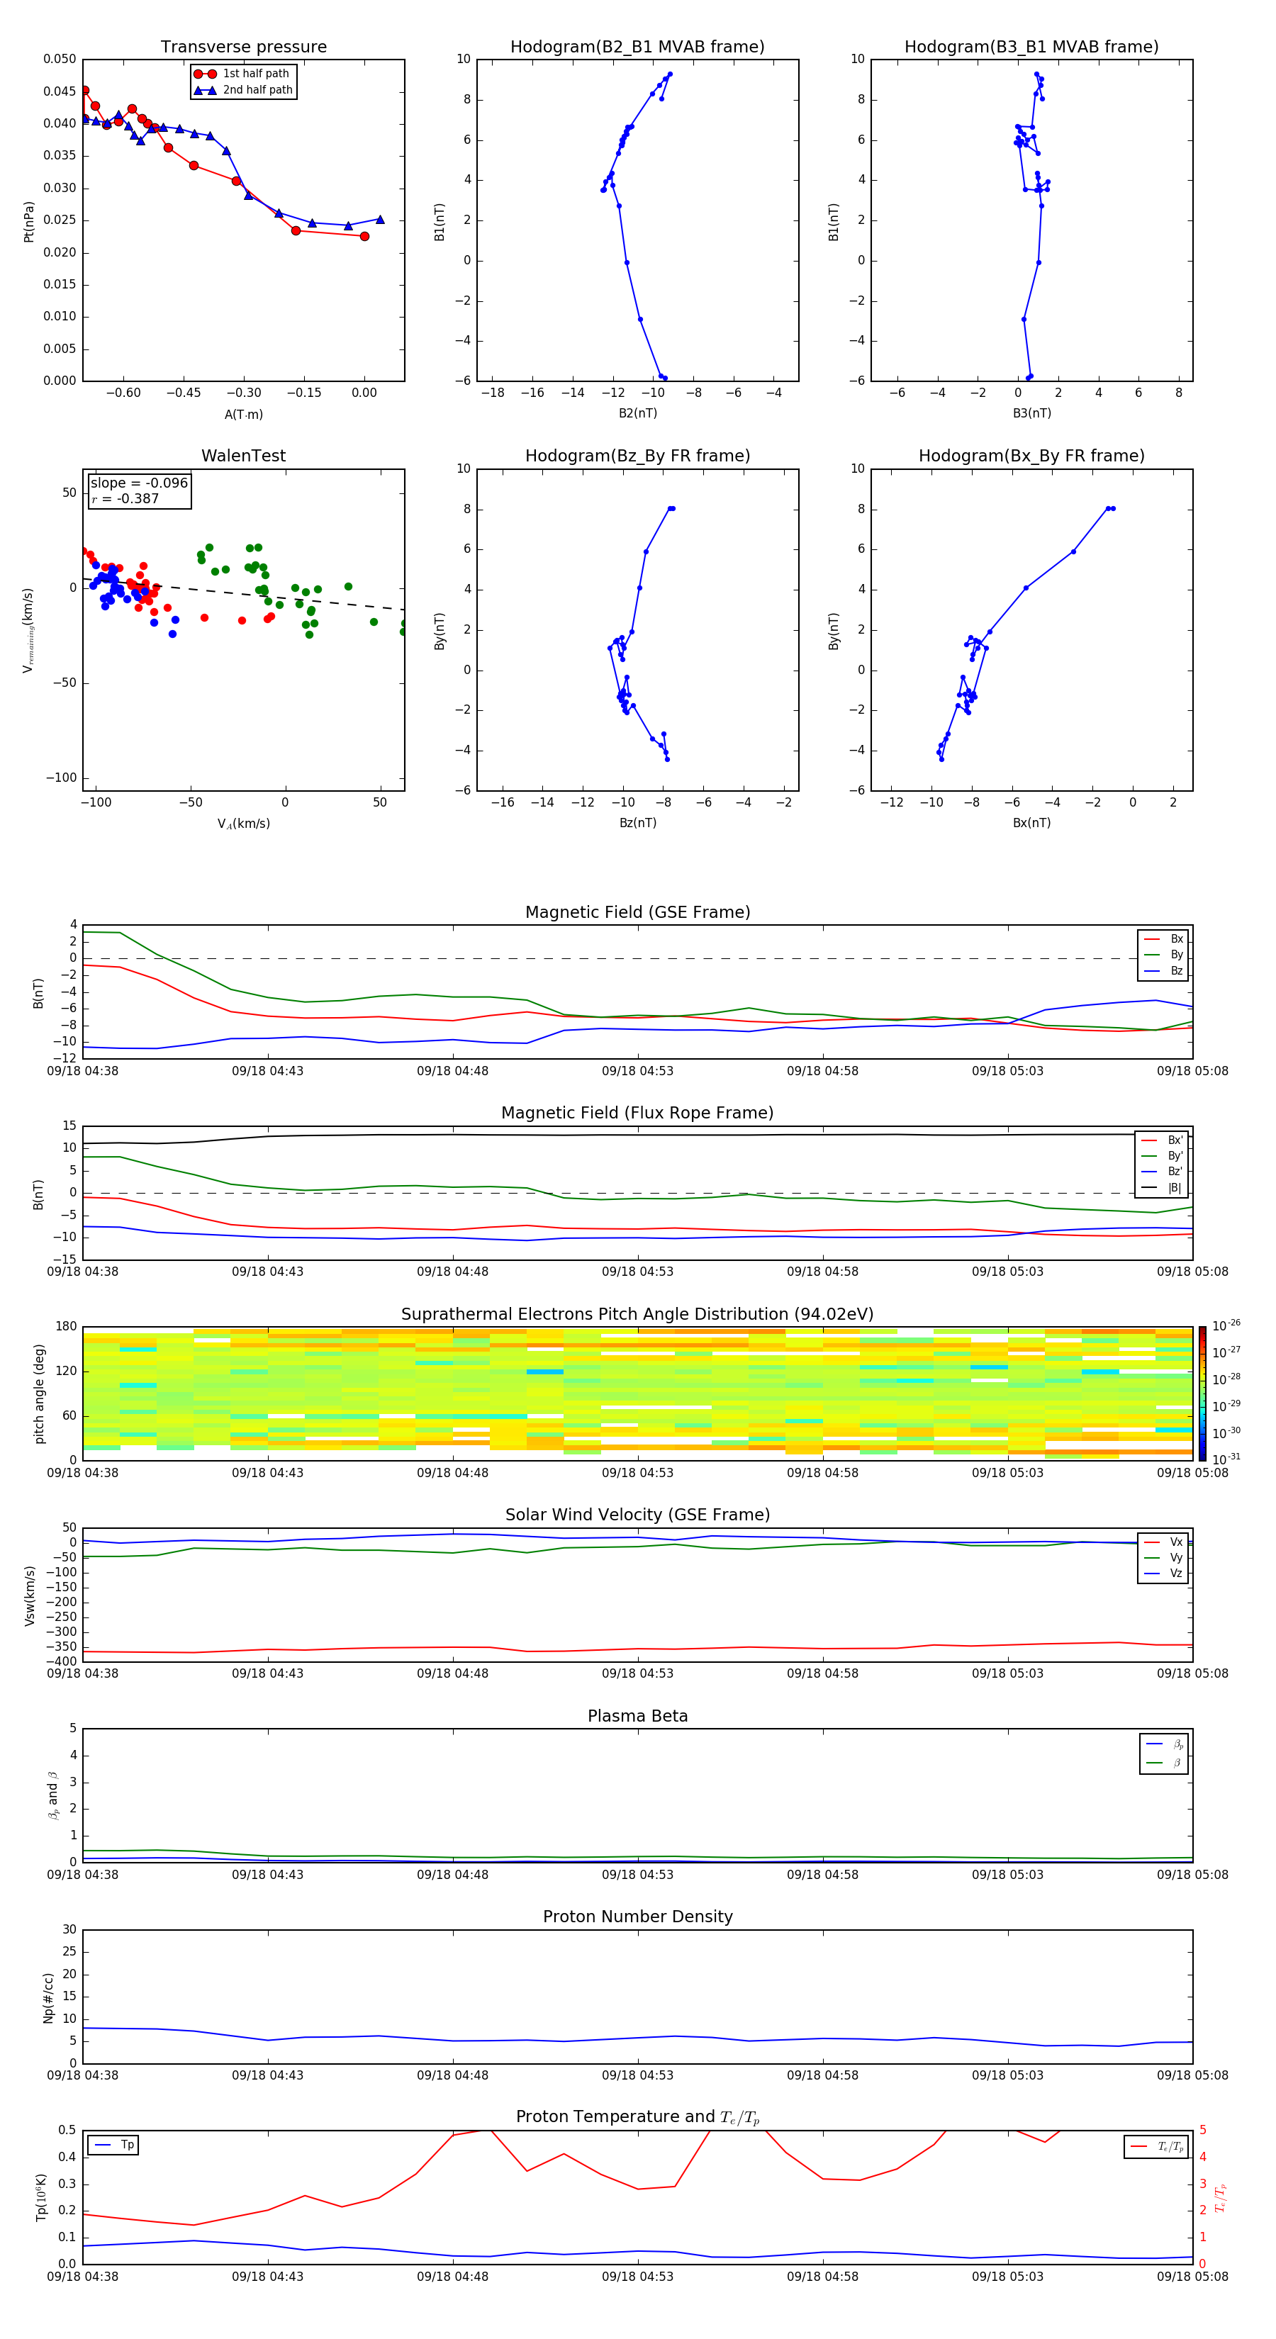Click the "Magnetic Field (Flux Rope Frame)" title

(x=637, y=1114)
